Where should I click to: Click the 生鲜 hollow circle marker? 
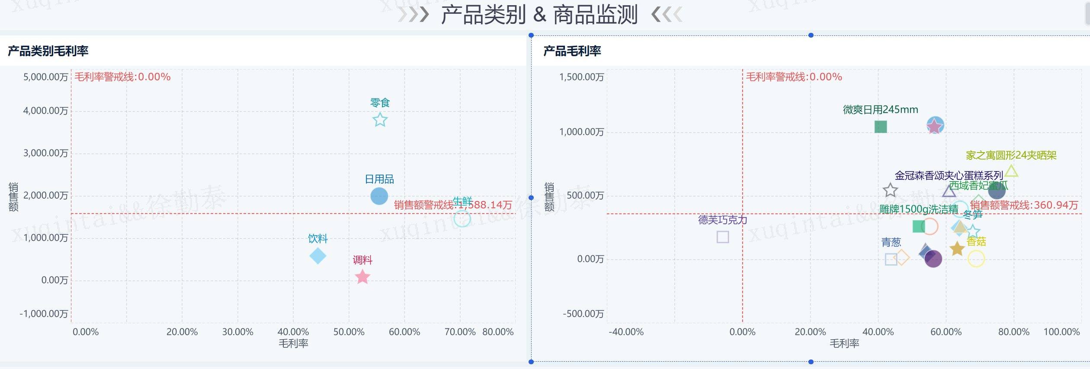462,219
